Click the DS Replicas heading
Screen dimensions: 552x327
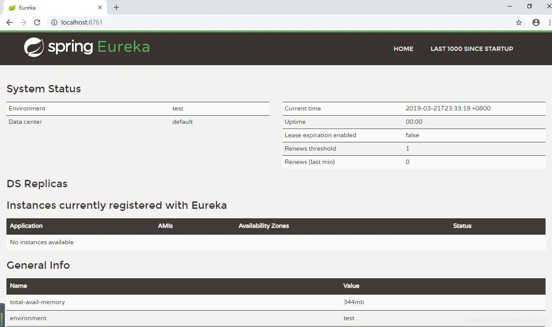[x=37, y=184]
